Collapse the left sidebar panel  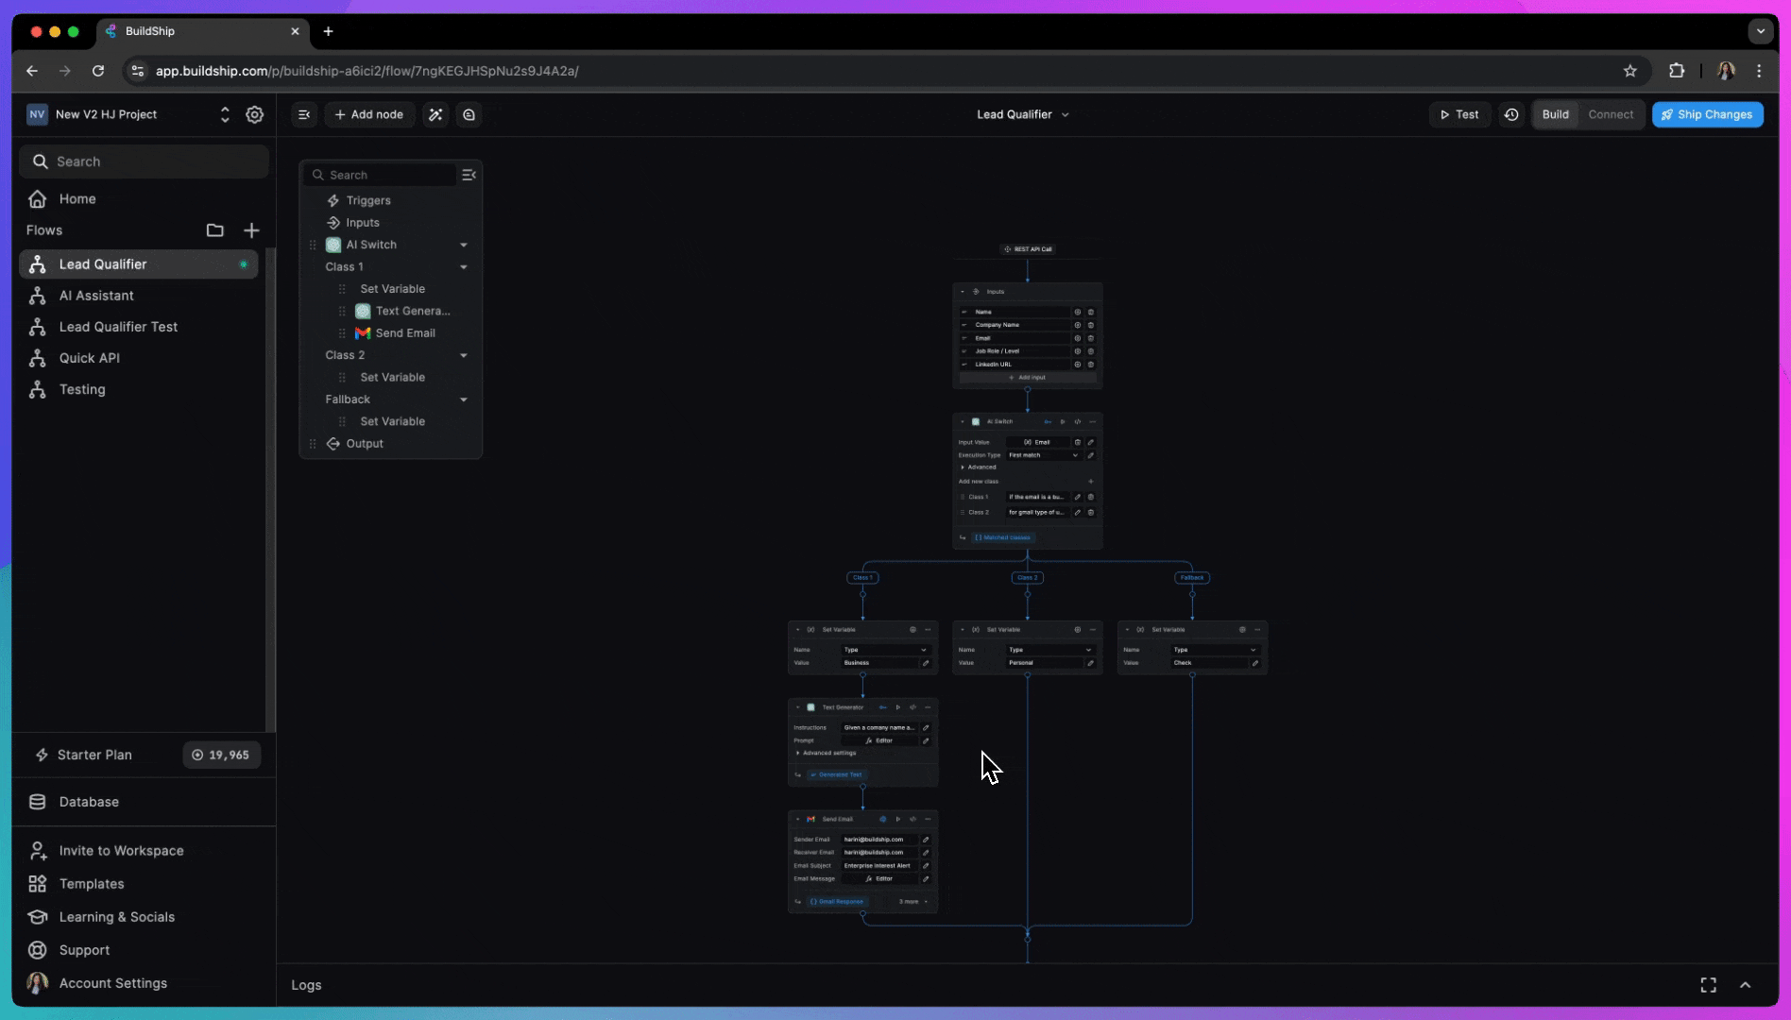click(304, 114)
